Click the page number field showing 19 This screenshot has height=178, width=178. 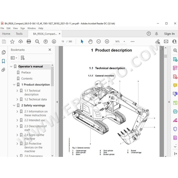63,41
